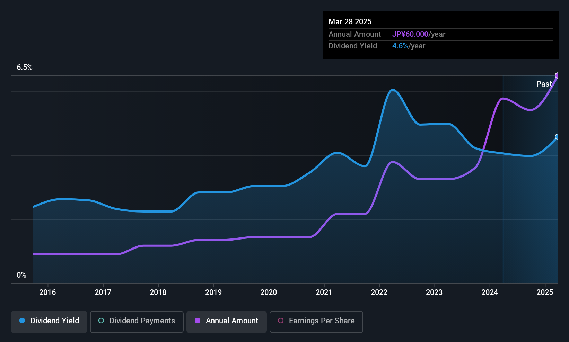The image size is (569, 342).
Task: Click the JP¥60.000 annual amount value
Action: tap(410, 34)
